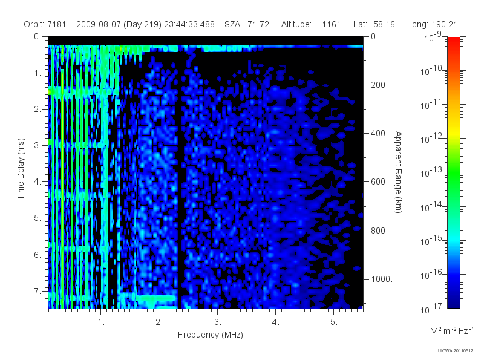This screenshot has height=363, width=484.
Task: Click the "1000." apparent range tick label
Action: (382, 279)
